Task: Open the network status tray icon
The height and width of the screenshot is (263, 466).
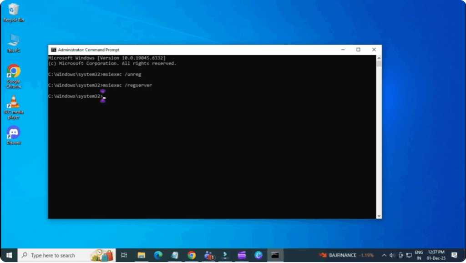Action: pyautogui.click(x=408, y=255)
